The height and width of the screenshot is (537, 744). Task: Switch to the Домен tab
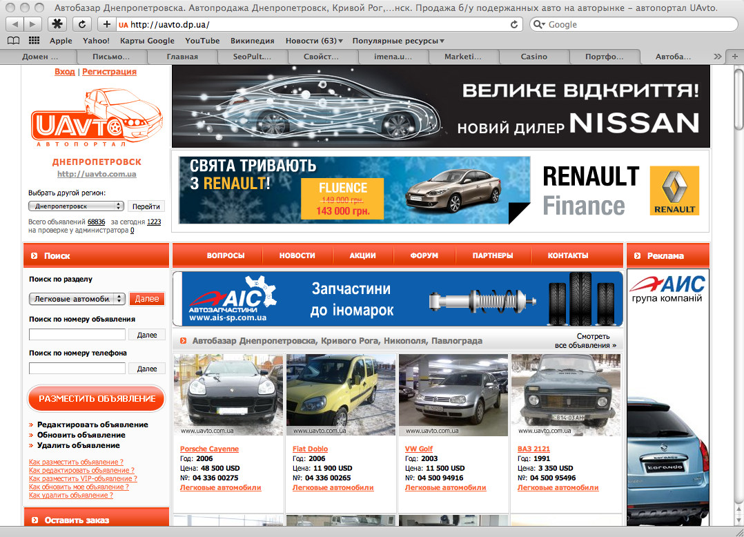pos(40,57)
